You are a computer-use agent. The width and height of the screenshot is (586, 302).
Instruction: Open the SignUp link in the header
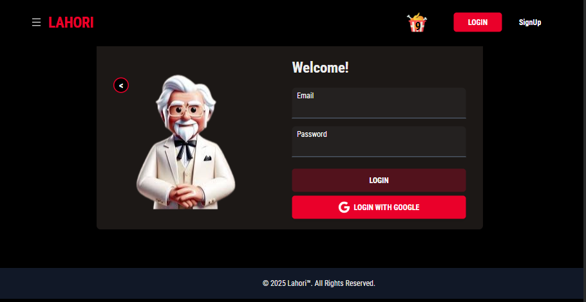tap(530, 22)
